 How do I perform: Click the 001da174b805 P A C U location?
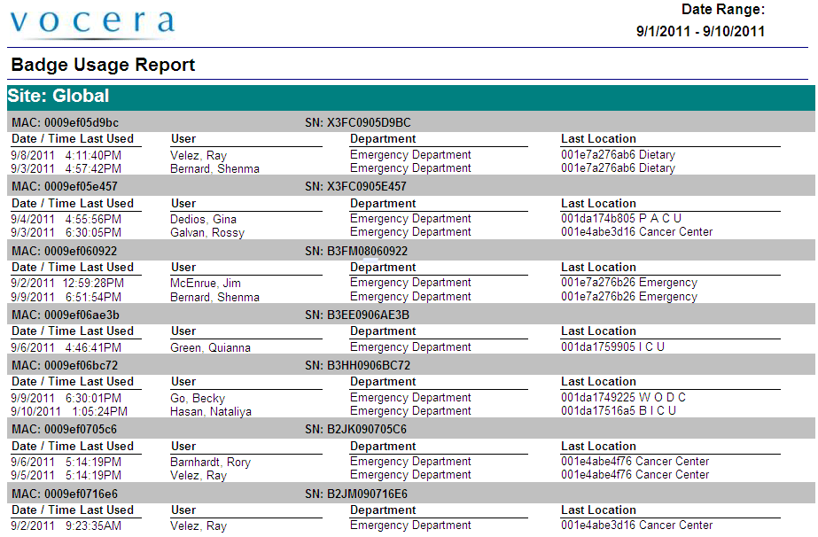click(x=621, y=219)
